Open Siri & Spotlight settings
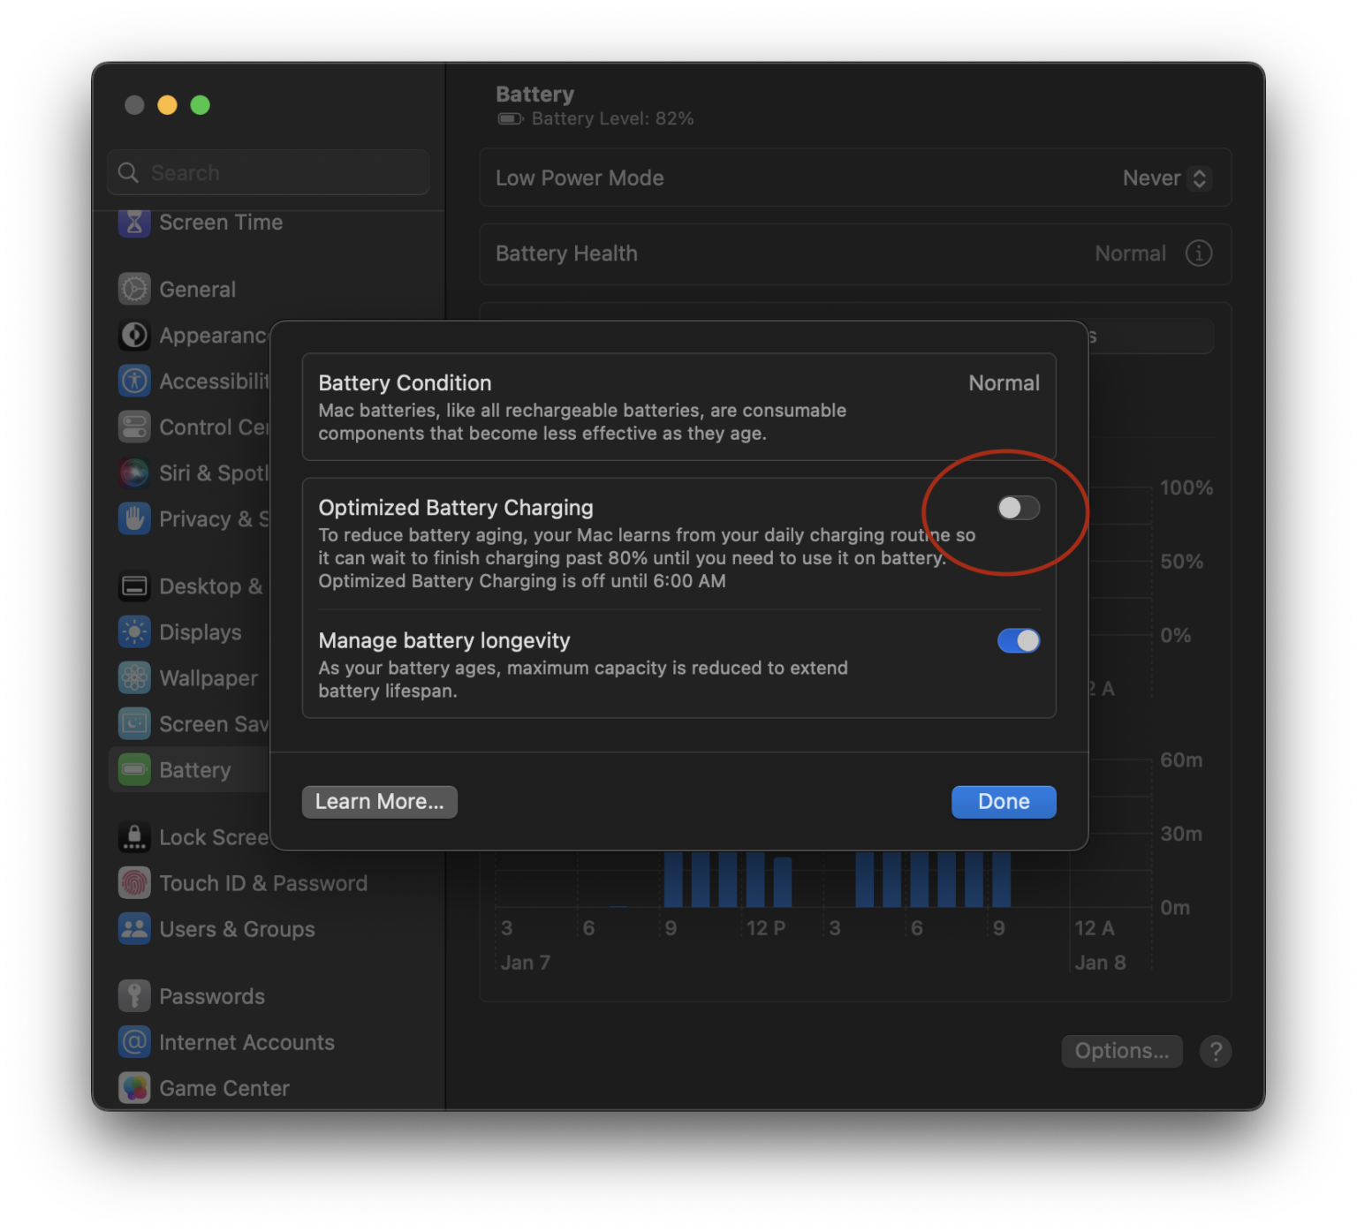Screen dimensions: 1357x1232 133,472
